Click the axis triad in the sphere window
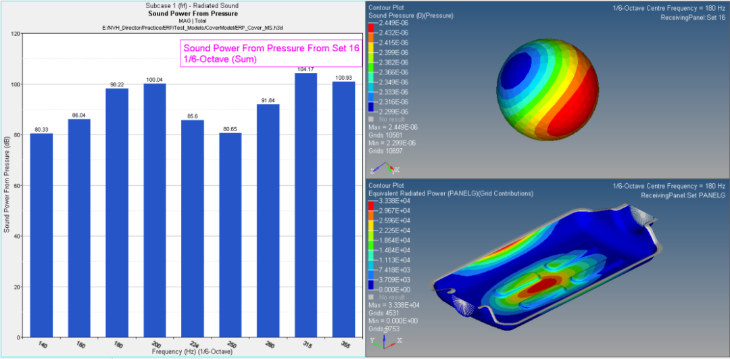730x359 pixels. click(384, 168)
